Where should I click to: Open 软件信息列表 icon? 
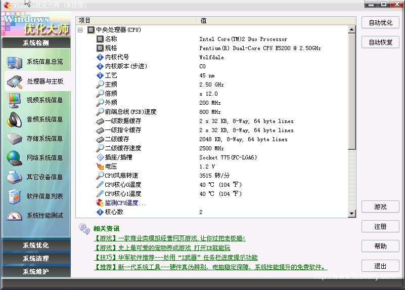tap(14, 196)
